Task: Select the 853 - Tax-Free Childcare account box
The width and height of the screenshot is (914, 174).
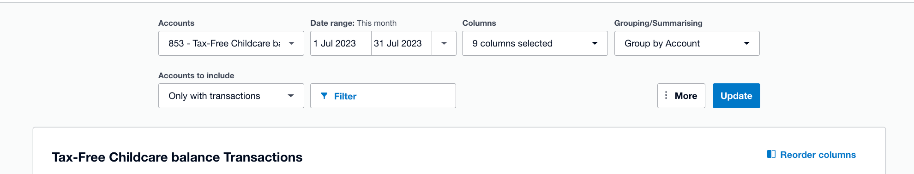Action: tap(231, 43)
